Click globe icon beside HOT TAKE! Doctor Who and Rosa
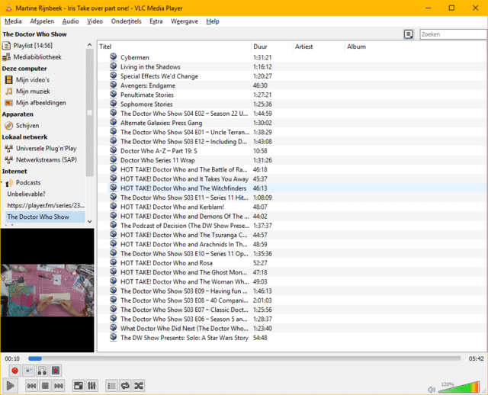 [114, 262]
